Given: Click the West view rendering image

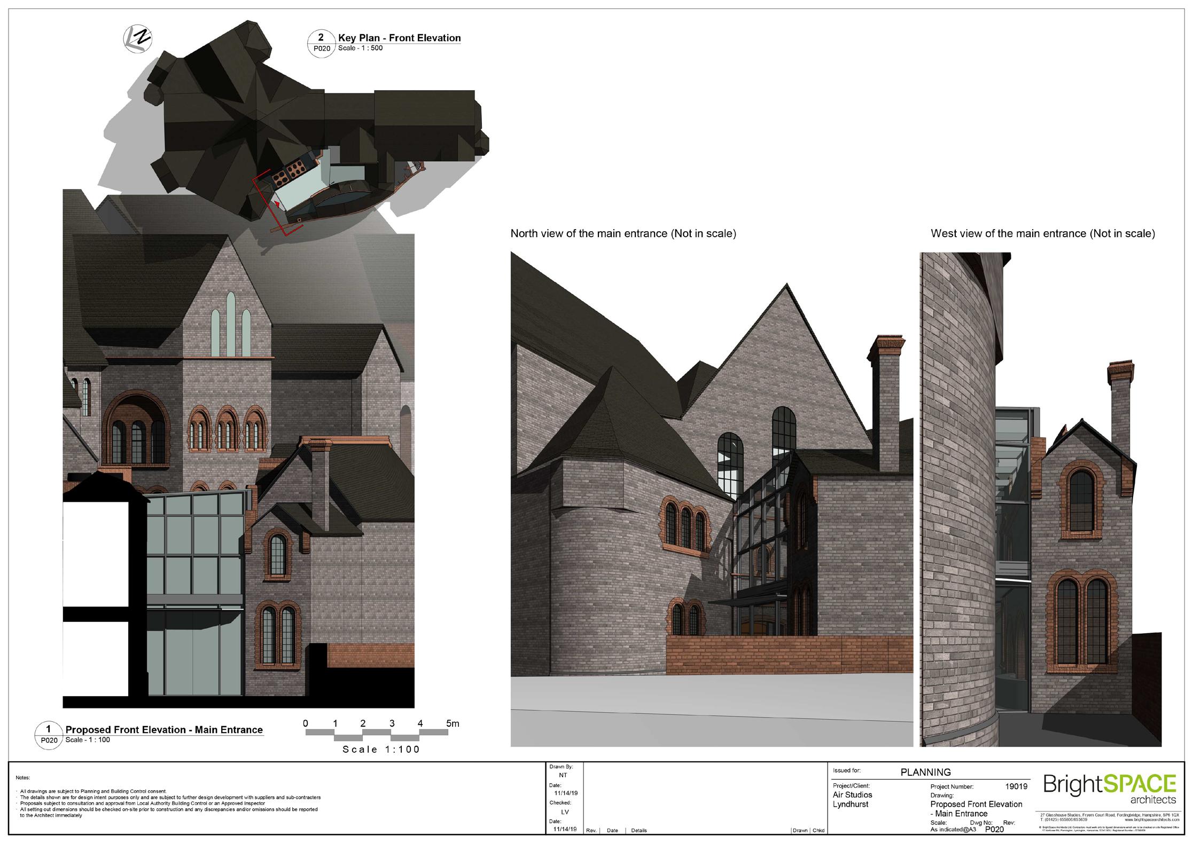Looking at the screenshot, I should pos(1040,499).
